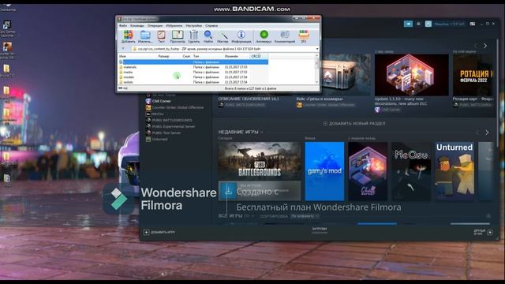Open Загрузки (Downloads) at Steam bottom bar

click(319, 230)
